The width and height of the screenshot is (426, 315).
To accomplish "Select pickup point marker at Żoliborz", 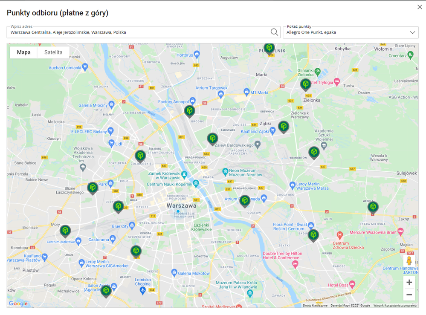I will click(140, 156).
